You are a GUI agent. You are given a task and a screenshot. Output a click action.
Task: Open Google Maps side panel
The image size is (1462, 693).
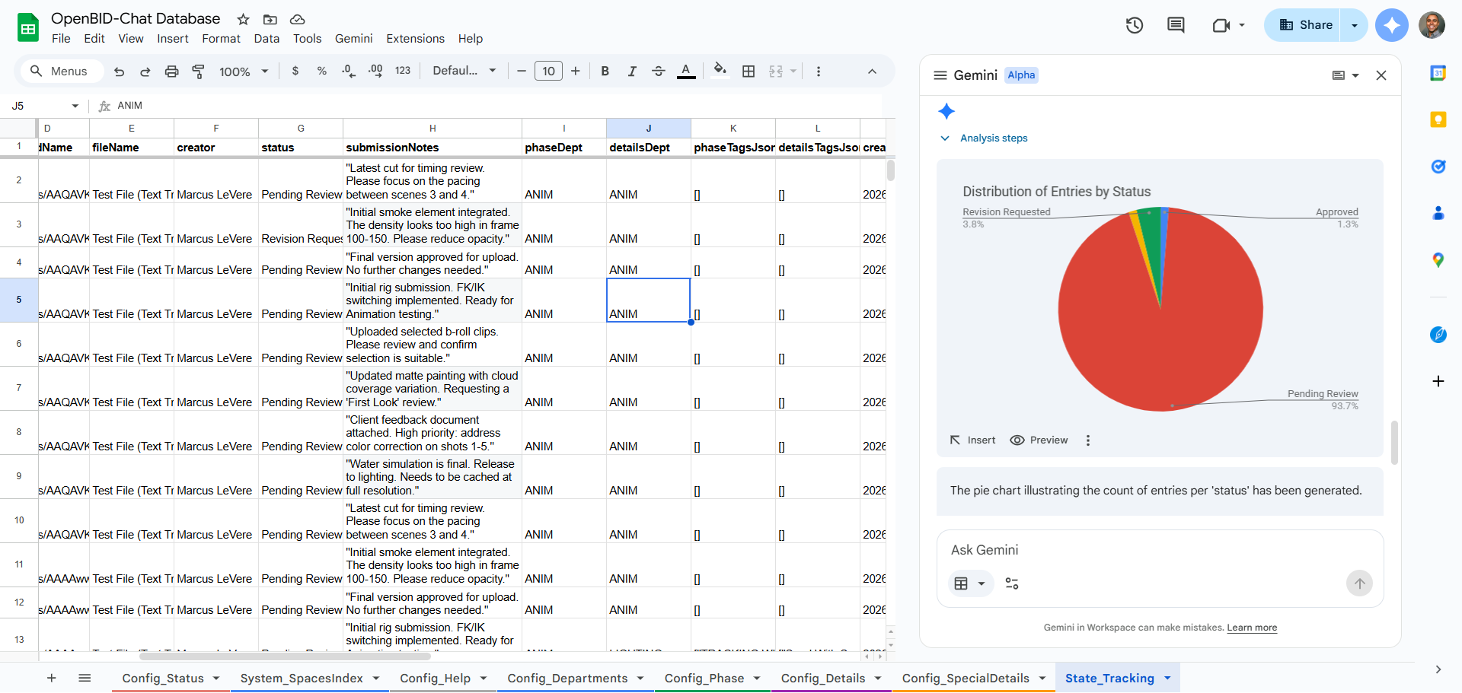pos(1438,260)
